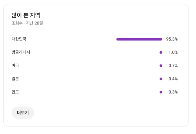Select the 방글라데시 region label
The width and height of the screenshot is (196, 134).
click(x=21, y=52)
